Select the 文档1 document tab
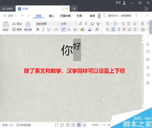This screenshot has width=152, height=128. [x=43, y=9]
